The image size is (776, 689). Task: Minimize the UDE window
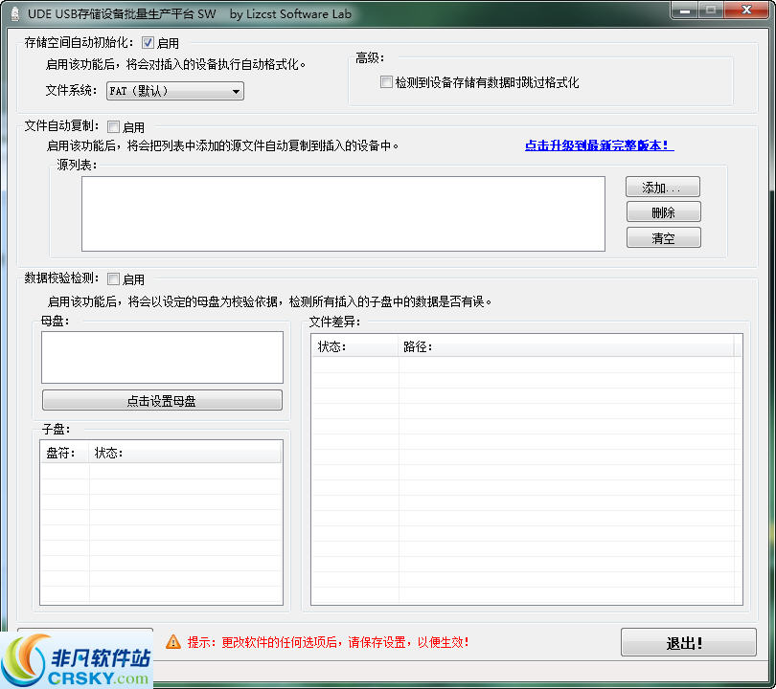point(685,11)
